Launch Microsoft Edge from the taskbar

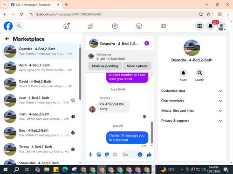65,169
